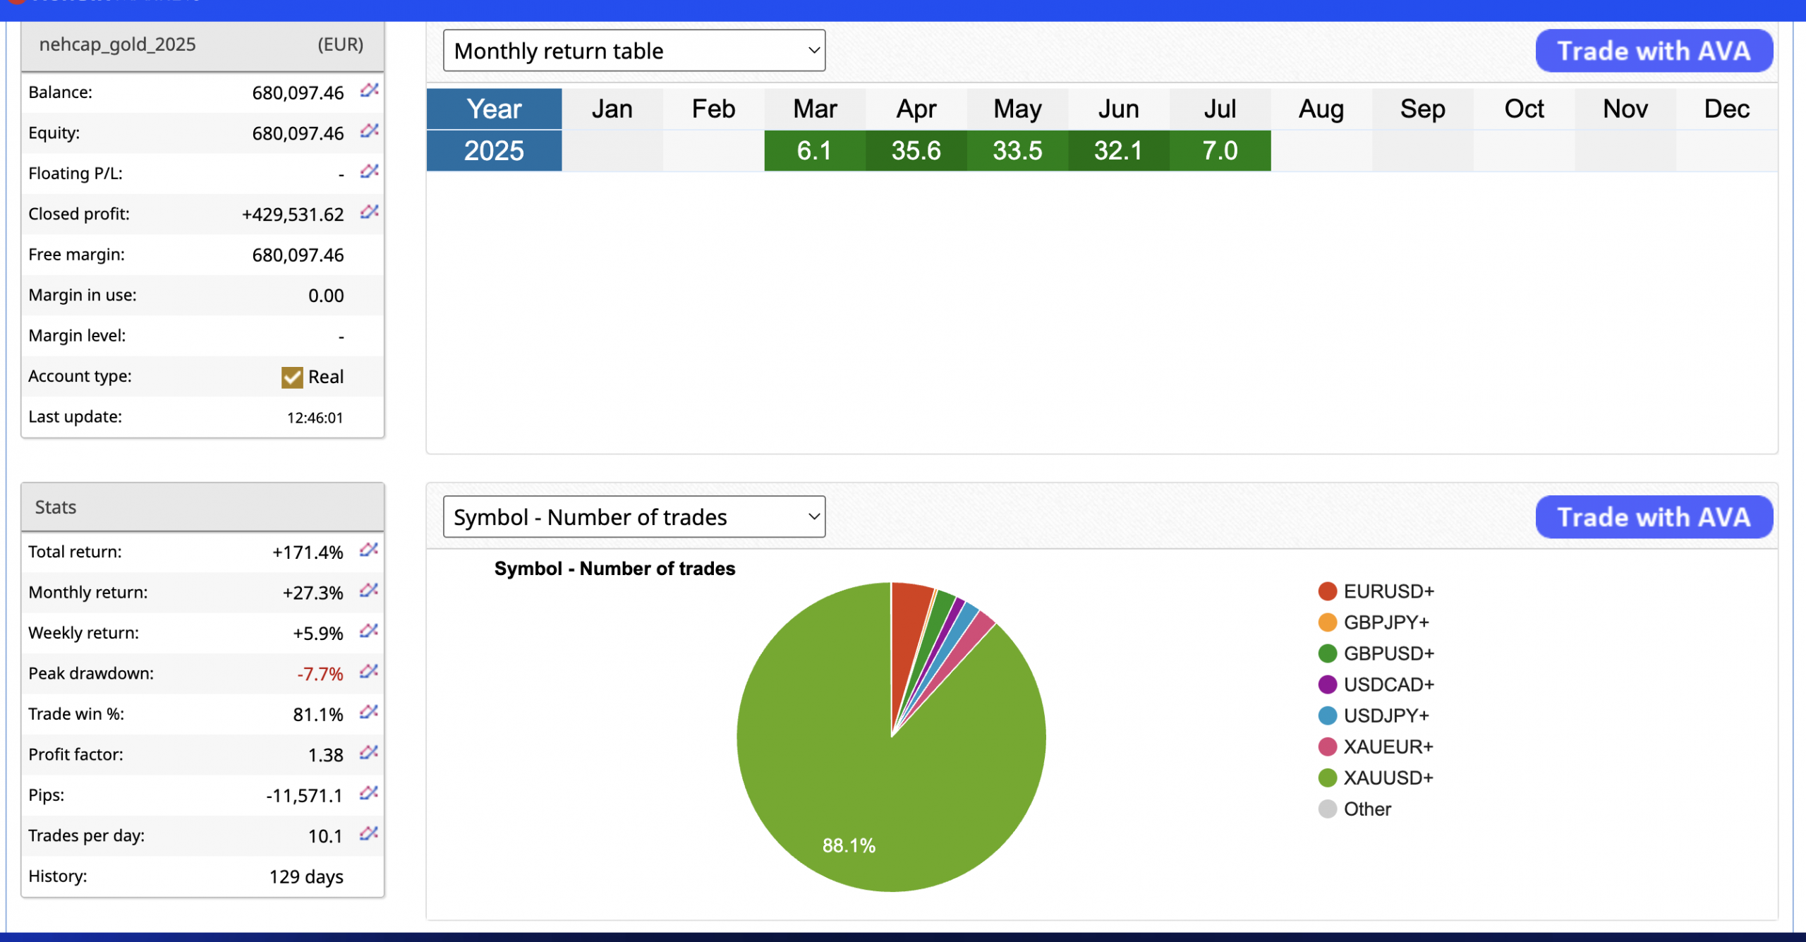Toggle the EURUSD+ legend entry
The image size is (1806, 942).
point(1388,591)
